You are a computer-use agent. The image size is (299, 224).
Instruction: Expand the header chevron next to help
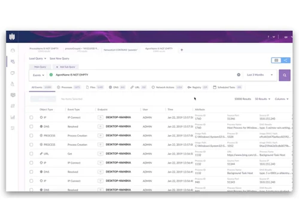click(274, 37)
